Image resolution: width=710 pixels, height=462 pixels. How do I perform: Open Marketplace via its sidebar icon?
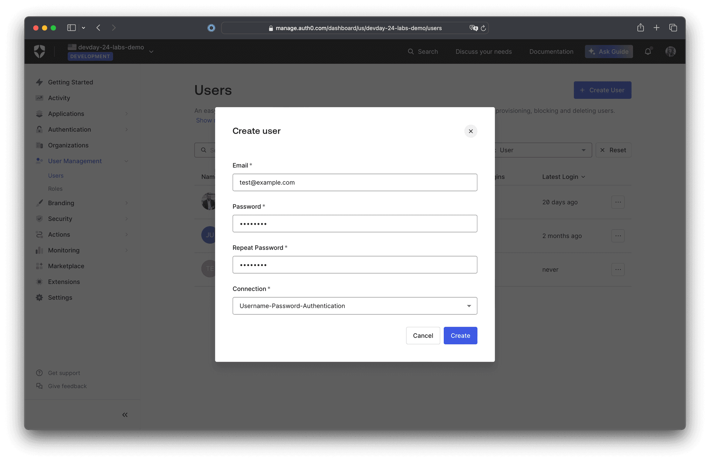40,266
